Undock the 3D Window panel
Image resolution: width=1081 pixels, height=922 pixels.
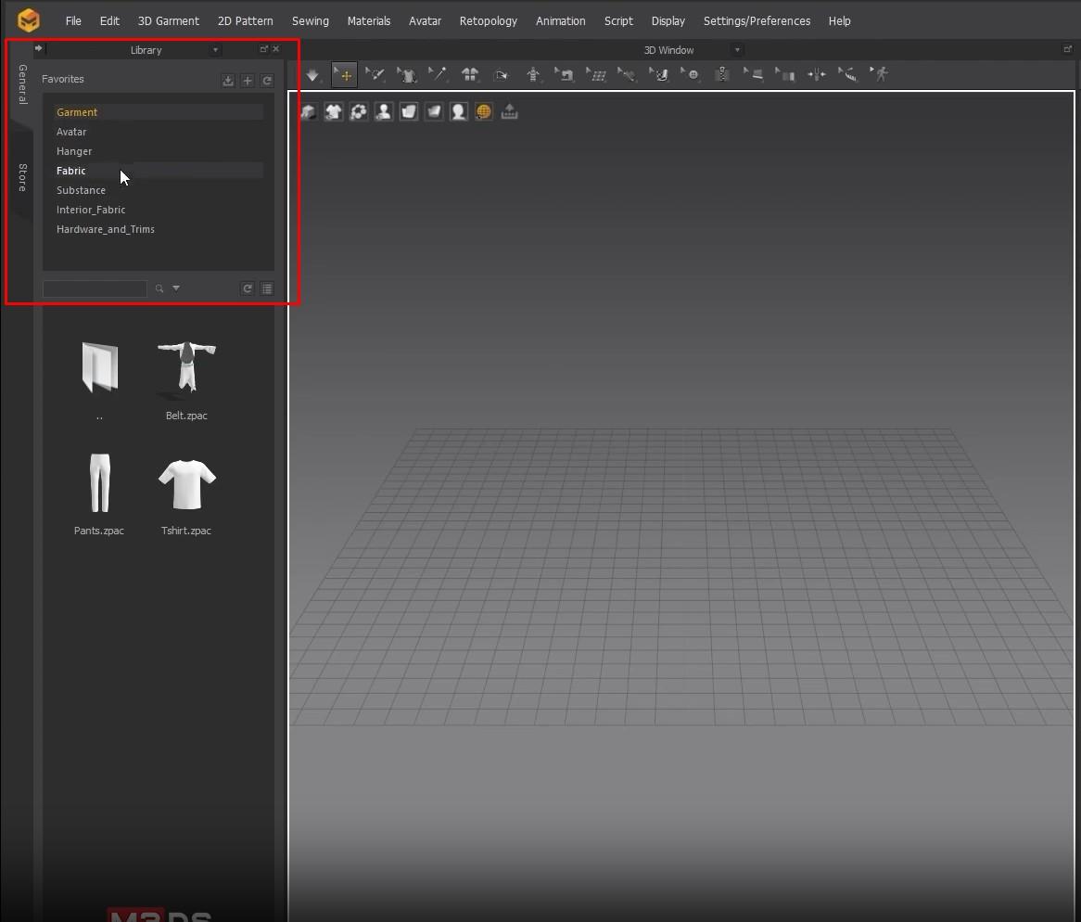pos(1067,49)
